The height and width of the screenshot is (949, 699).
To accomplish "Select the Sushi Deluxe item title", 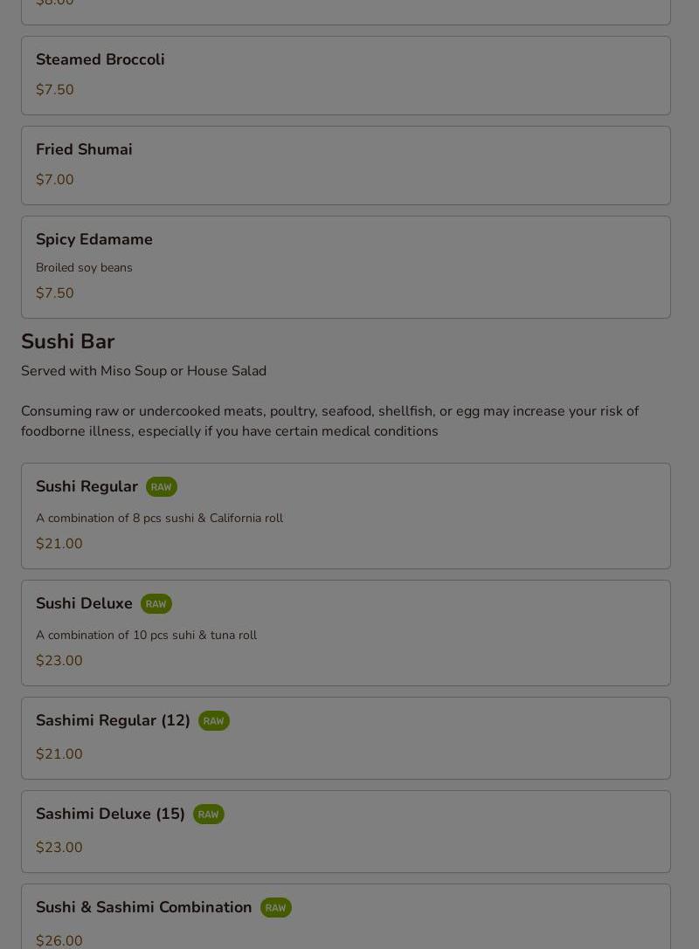I will (84, 603).
